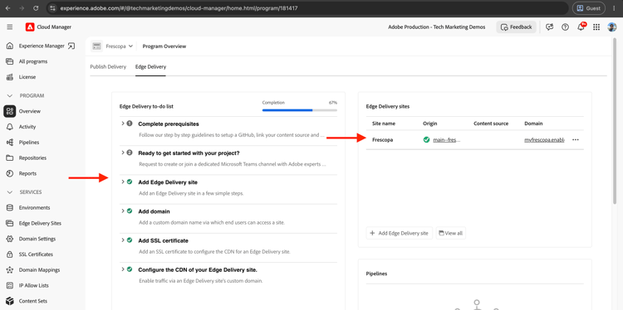Open IP Allow Lists icon
The width and height of the screenshot is (623, 310).
tap(10, 285)
